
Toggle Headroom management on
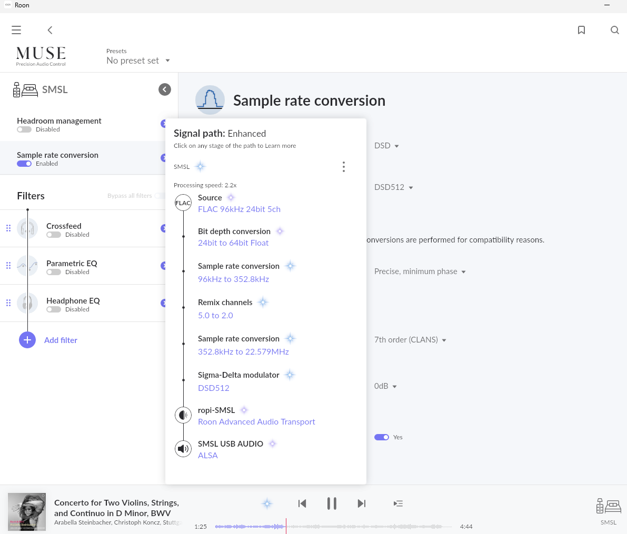point(24,129)
